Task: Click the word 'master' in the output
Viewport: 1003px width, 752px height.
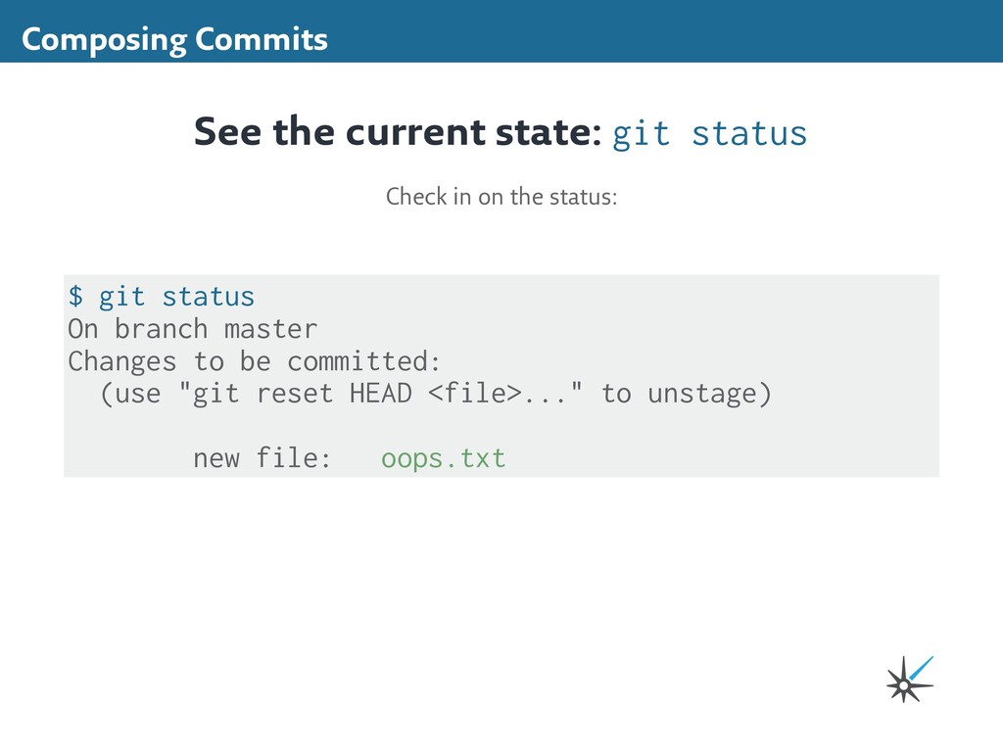Action: pyautogui.click(x=270, y=329)
